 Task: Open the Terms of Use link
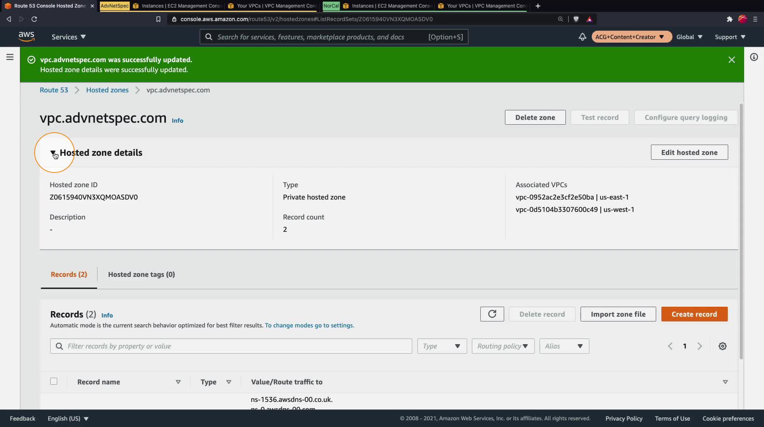[672, 418]
